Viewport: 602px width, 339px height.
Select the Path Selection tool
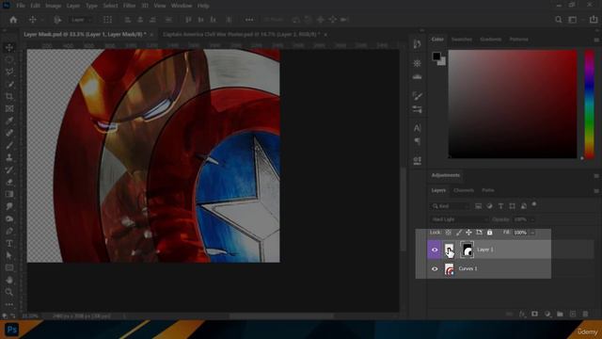[9, 255]
